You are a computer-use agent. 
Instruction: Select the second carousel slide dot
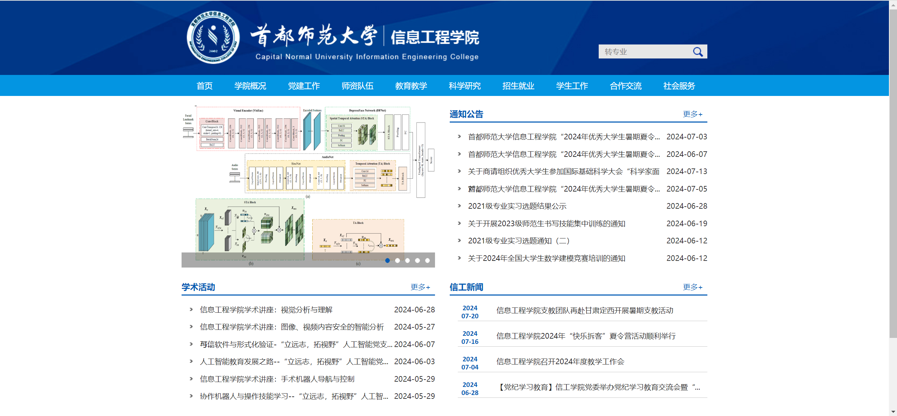coord(397,261)
